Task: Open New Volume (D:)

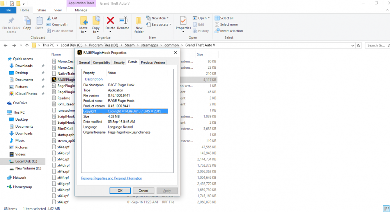Action: [25, 168]
